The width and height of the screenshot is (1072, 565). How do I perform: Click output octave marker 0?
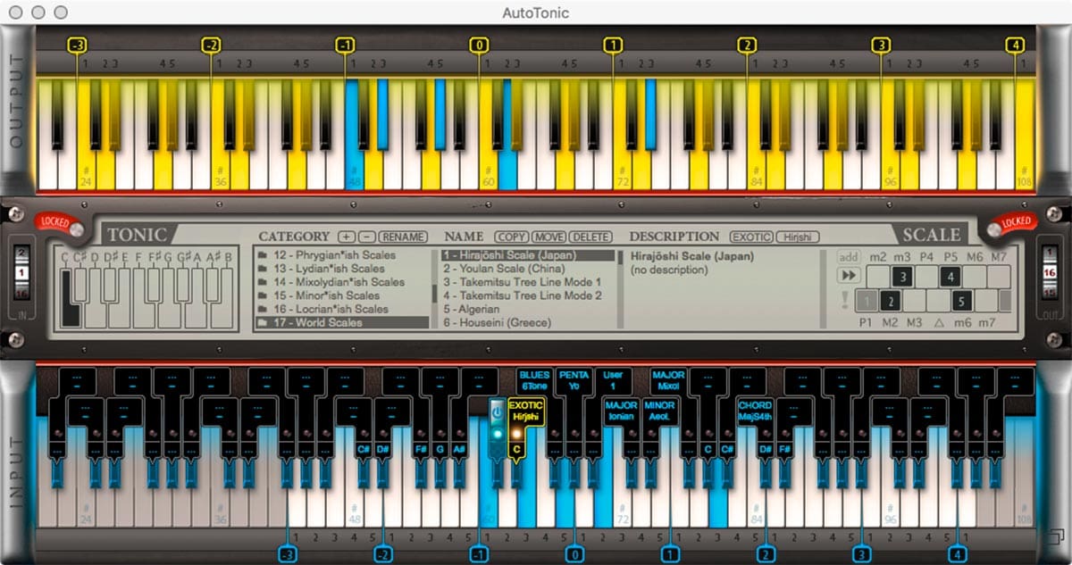[x=480, y=45]
